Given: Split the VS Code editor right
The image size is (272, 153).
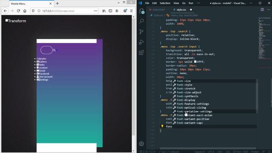Looking at the screenshot, I should pos(262,10).
